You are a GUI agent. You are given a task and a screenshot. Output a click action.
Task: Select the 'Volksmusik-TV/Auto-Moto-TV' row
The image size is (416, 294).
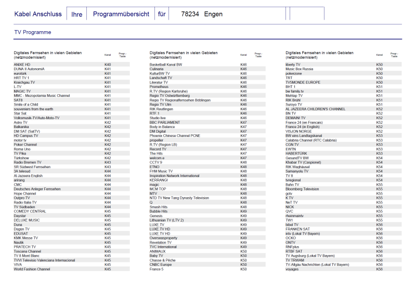[x=72, y=118]
